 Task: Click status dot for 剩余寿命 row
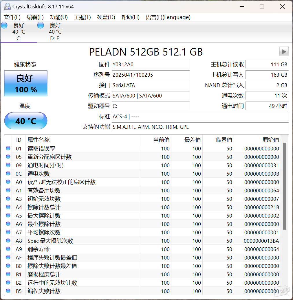click(x=8, y=249)
